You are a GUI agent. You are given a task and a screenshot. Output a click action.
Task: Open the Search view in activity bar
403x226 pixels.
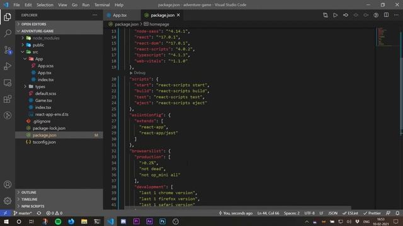pyautogui.click(x=8, y=33)
